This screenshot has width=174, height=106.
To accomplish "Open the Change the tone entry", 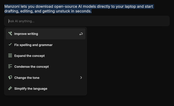I will pyautogui.click(x=27, y=78).
